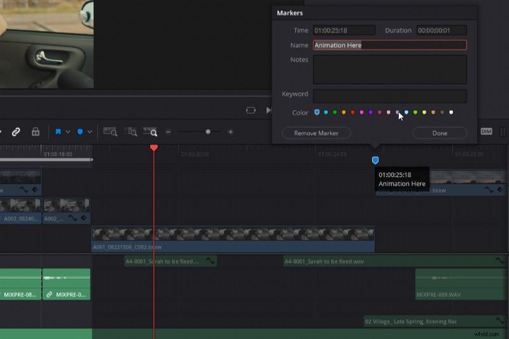The image size is (509, 339).
Task: Select the Lavender marker color
Action: [x=397, y=112]
